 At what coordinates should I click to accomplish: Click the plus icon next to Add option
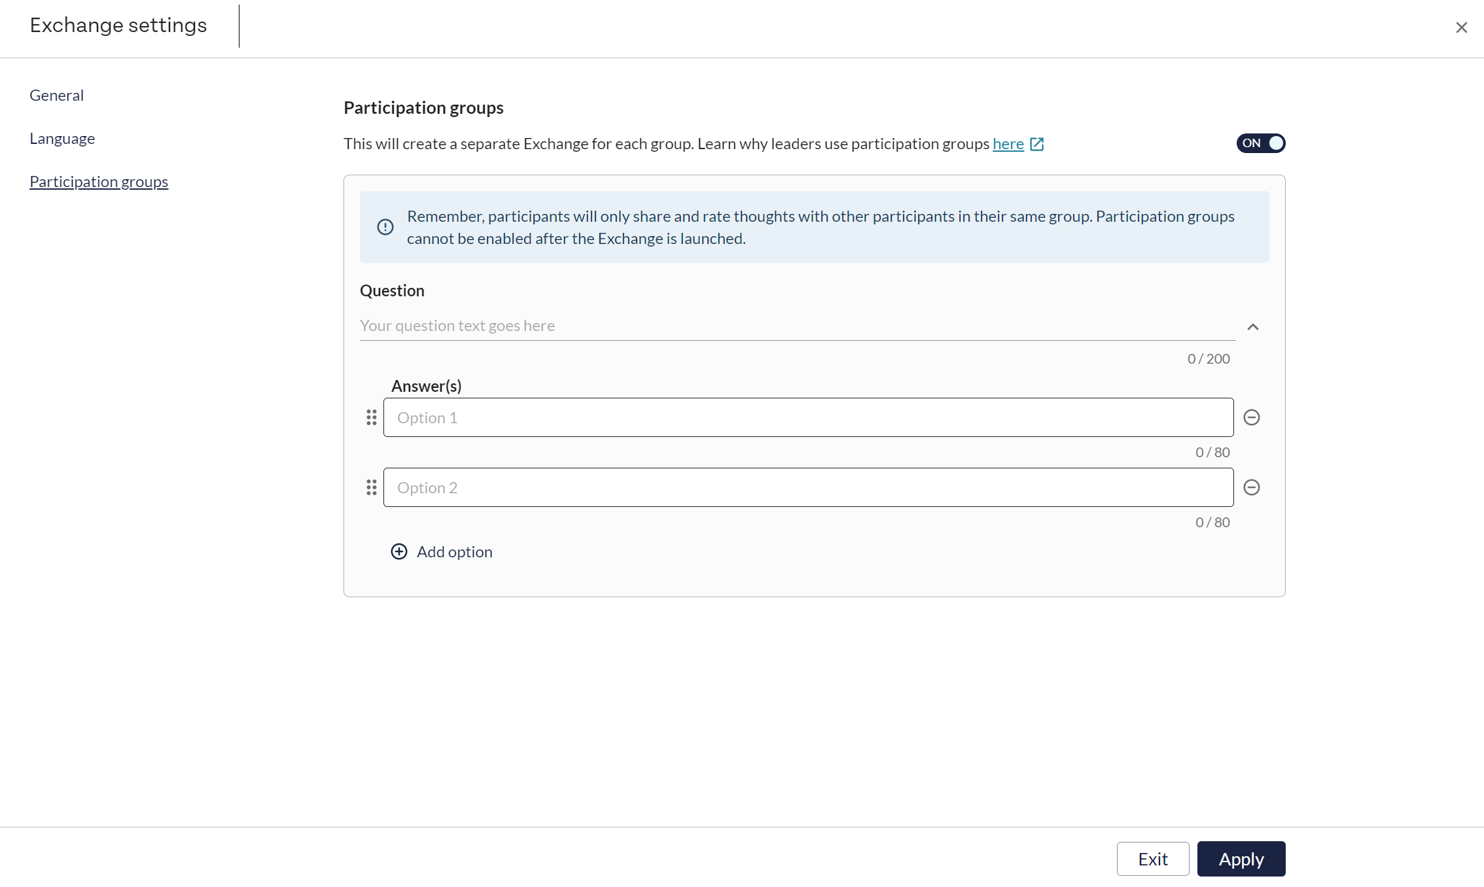[x=398, y=551]
